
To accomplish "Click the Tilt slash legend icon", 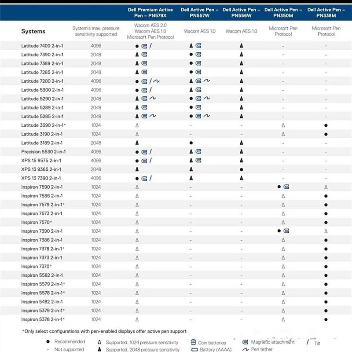I will [308, 342].
